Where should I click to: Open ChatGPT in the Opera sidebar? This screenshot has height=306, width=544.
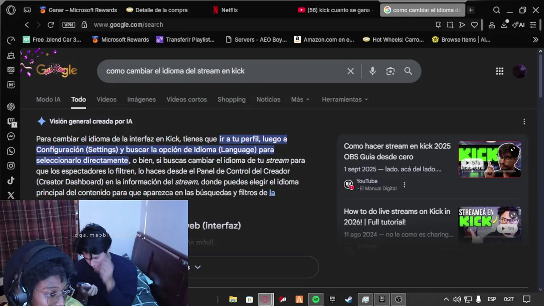pos(11,107)
